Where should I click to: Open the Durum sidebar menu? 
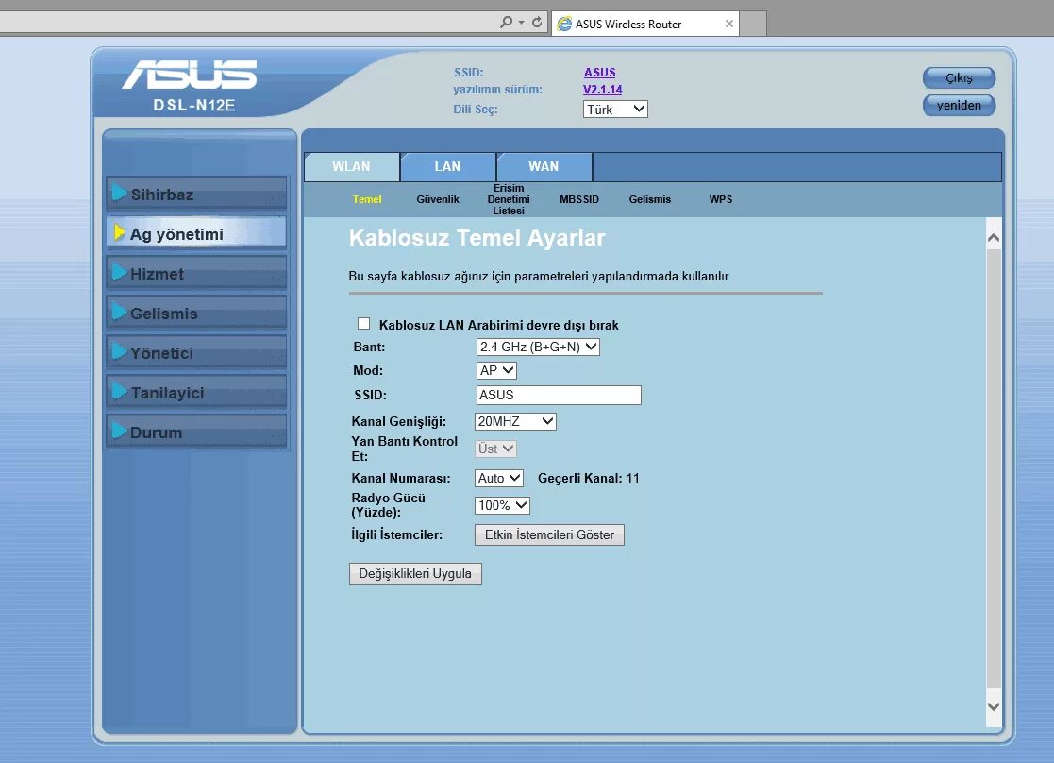[196, 432]
